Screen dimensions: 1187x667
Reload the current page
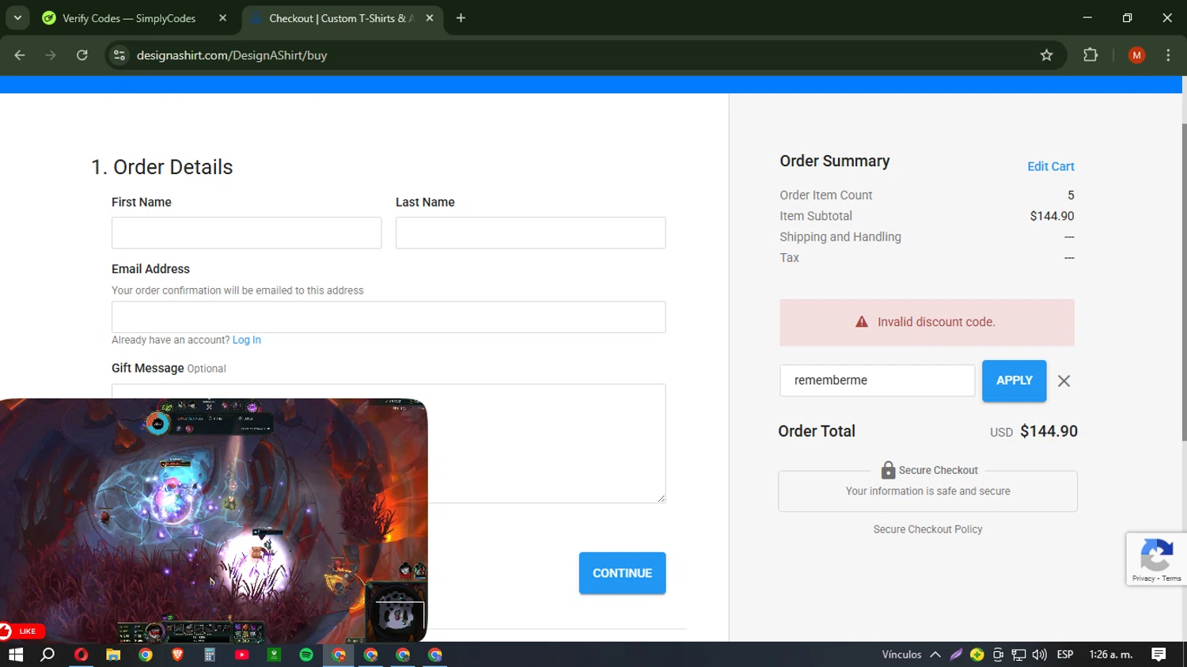pyautogui.click(x=82, y=55)
